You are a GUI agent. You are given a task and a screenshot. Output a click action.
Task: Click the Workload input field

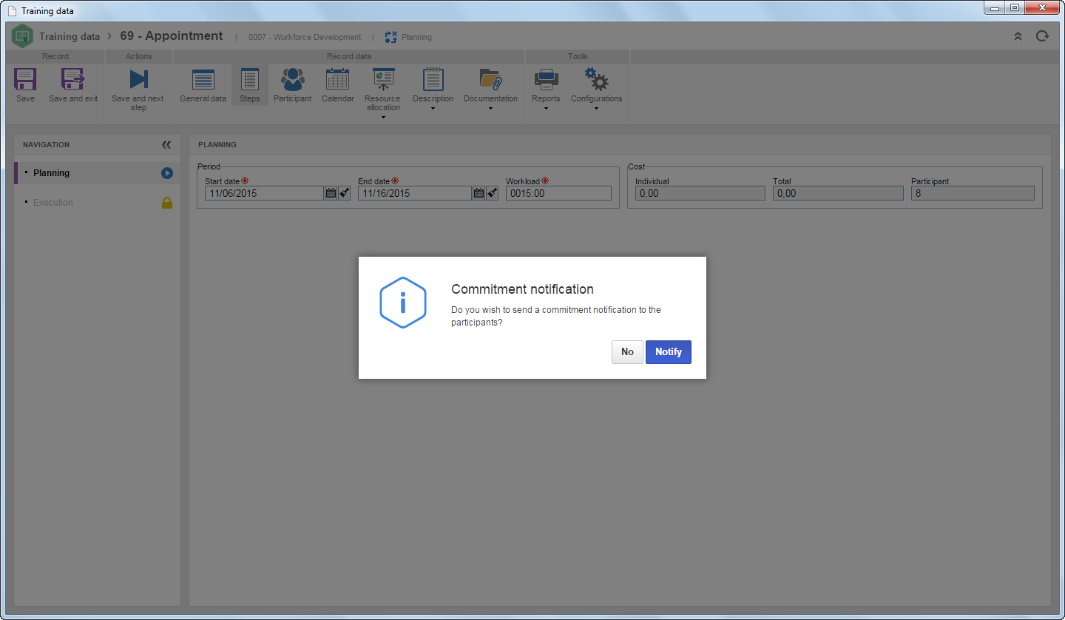[558, 193]
